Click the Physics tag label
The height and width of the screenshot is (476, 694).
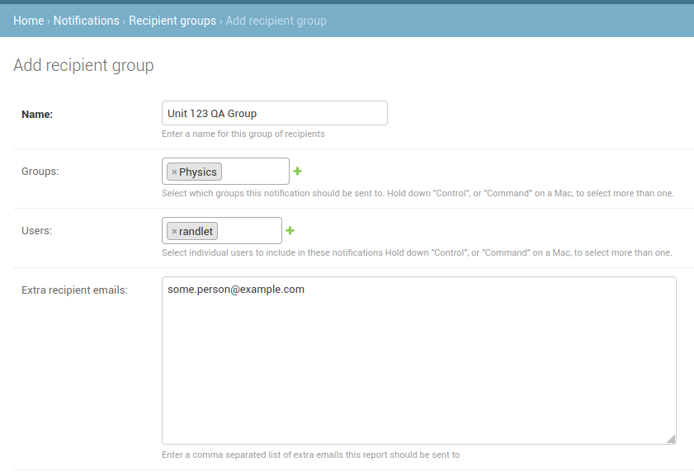(198, 172)
